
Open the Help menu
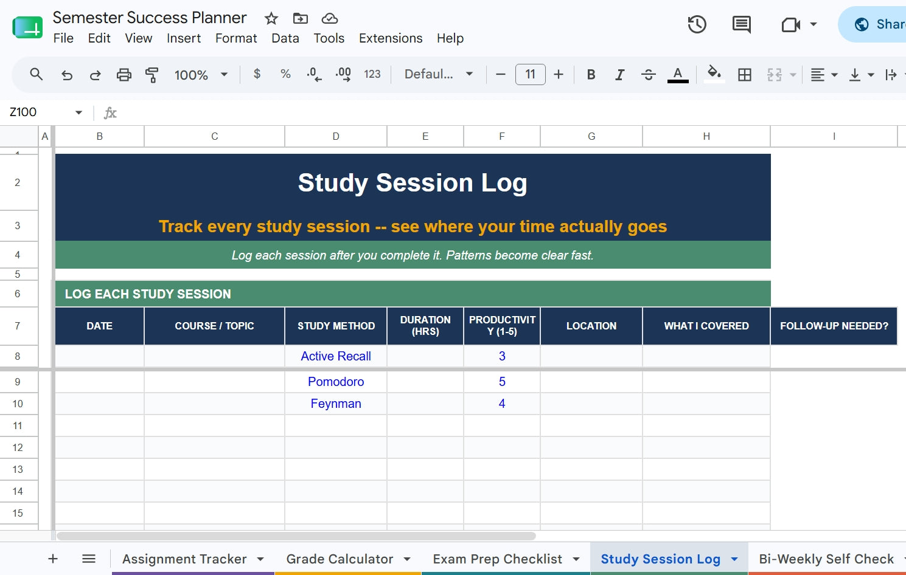click(x=450, y=38)
